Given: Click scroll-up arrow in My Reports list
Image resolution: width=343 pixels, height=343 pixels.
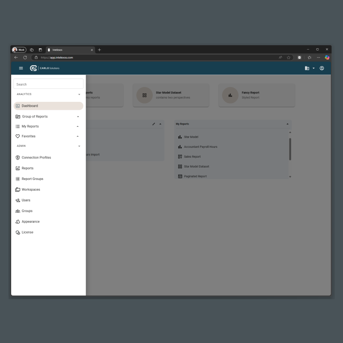Looking at the screenshot, I should 290,132.
